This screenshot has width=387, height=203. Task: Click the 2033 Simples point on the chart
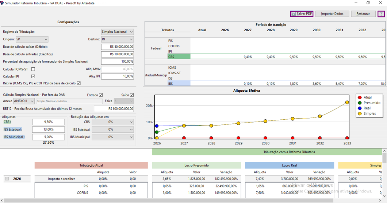(347, 103)
